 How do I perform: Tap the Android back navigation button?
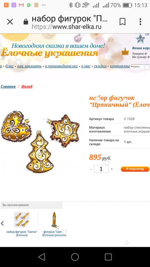pyautogui.click(x=42, y=257)
